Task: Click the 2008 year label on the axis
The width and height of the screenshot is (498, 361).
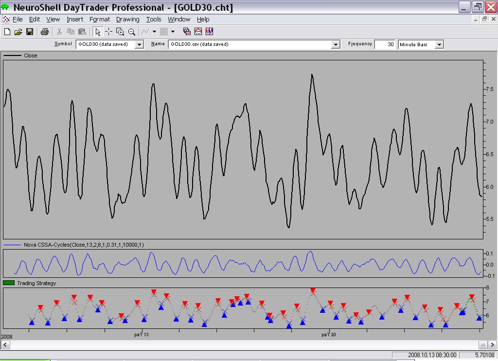Action: 7,337
